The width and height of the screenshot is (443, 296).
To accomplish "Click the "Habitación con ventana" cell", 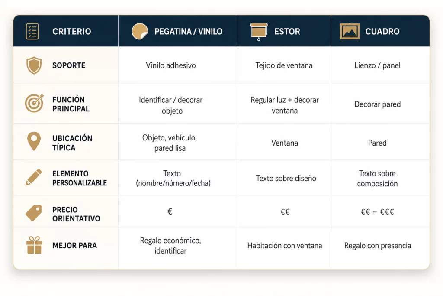I will click(x=285, y=245).
